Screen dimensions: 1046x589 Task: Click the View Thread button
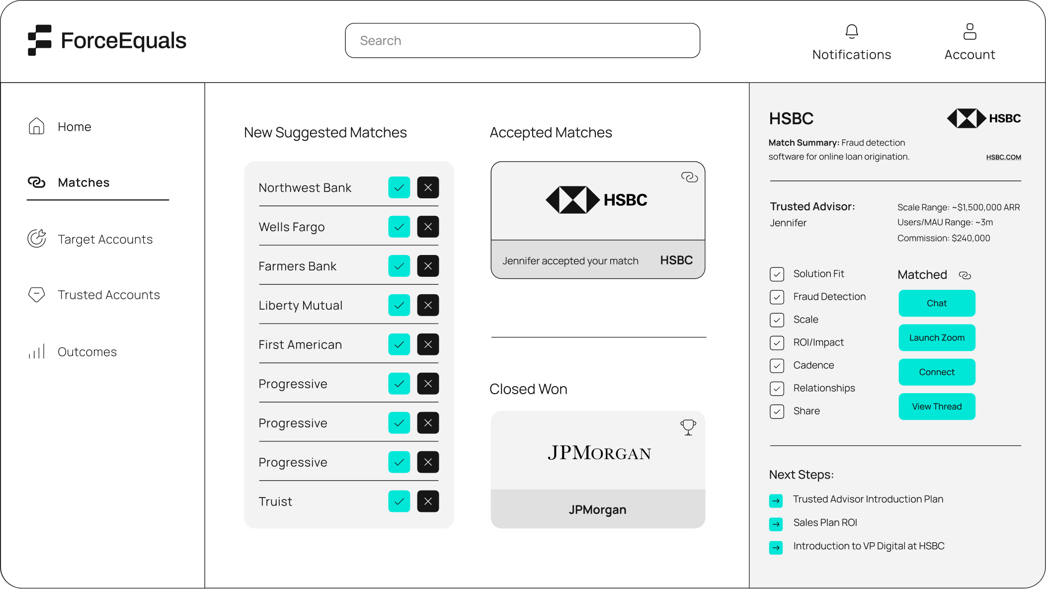pos(937,406)
